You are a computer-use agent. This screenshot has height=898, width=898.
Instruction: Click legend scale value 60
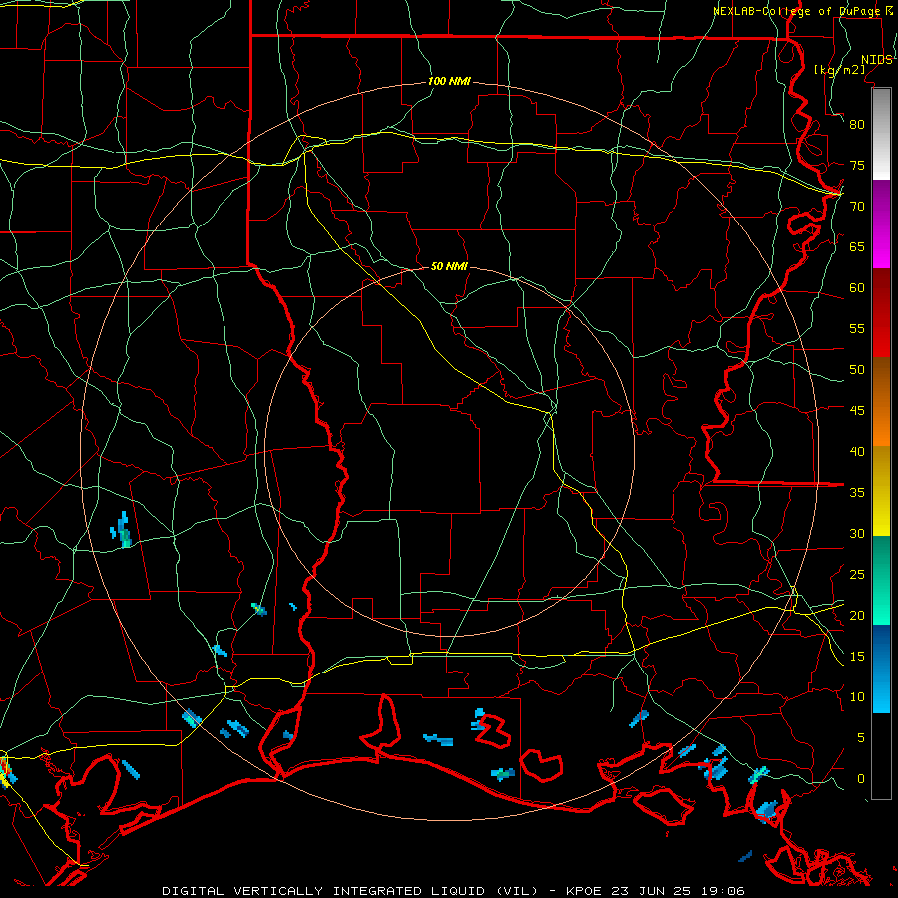[857, 288]
